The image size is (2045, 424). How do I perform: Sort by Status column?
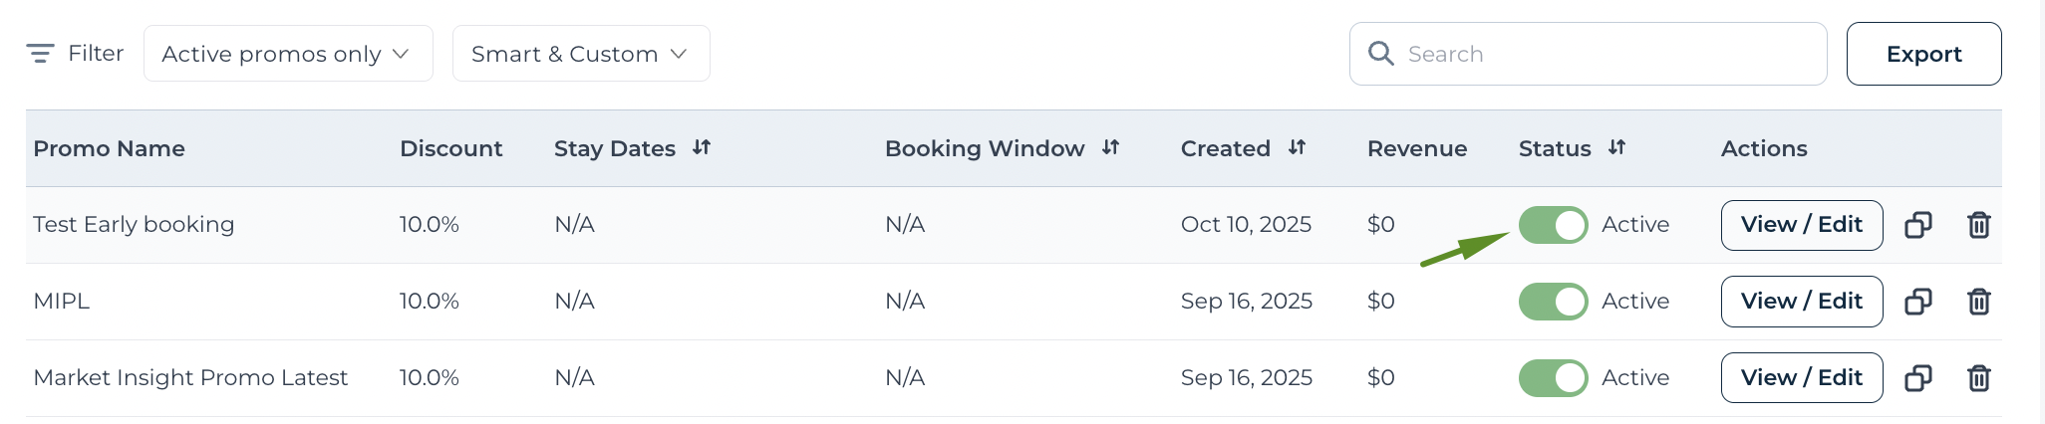point(1616,148)
